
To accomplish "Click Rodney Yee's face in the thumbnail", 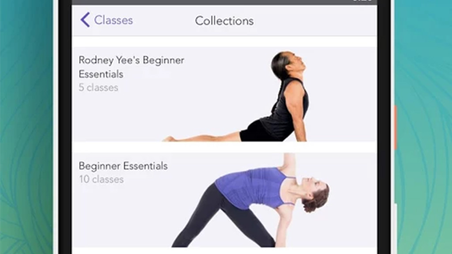I will point(297,64).
